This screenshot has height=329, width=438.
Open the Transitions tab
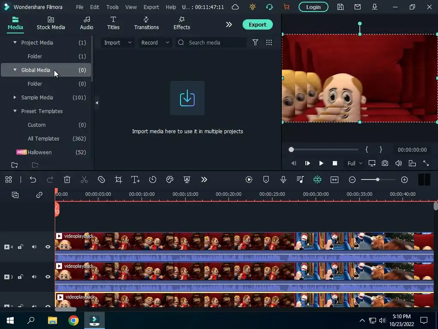click(x=146, y=24)
